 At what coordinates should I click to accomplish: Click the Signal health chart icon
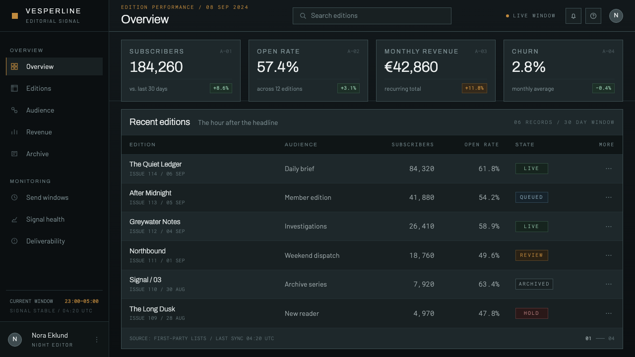tap(14, 219)
